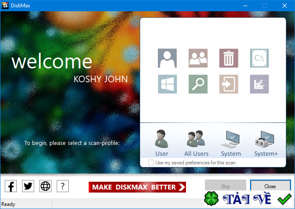This screenshot has width=295, height=209.
Task: Click the Windows logo tile icon
Action: click(x=167, y=84)
